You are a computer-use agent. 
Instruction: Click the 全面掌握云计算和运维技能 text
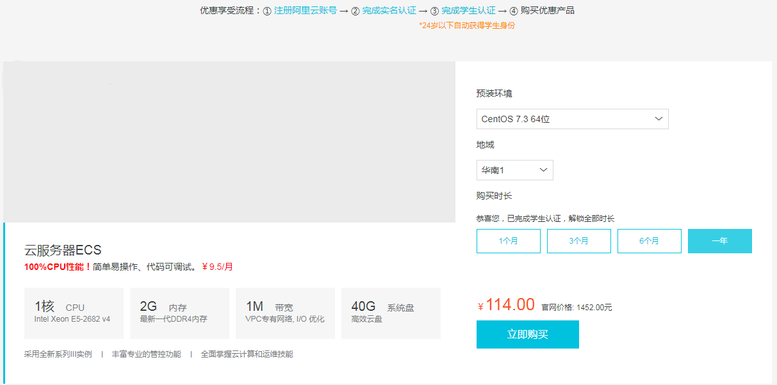[x=247, y=354]
